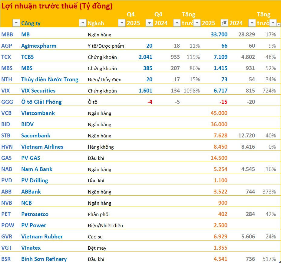Select the Hàng không industry cell
281x263 pixels.
click(101, 147)
